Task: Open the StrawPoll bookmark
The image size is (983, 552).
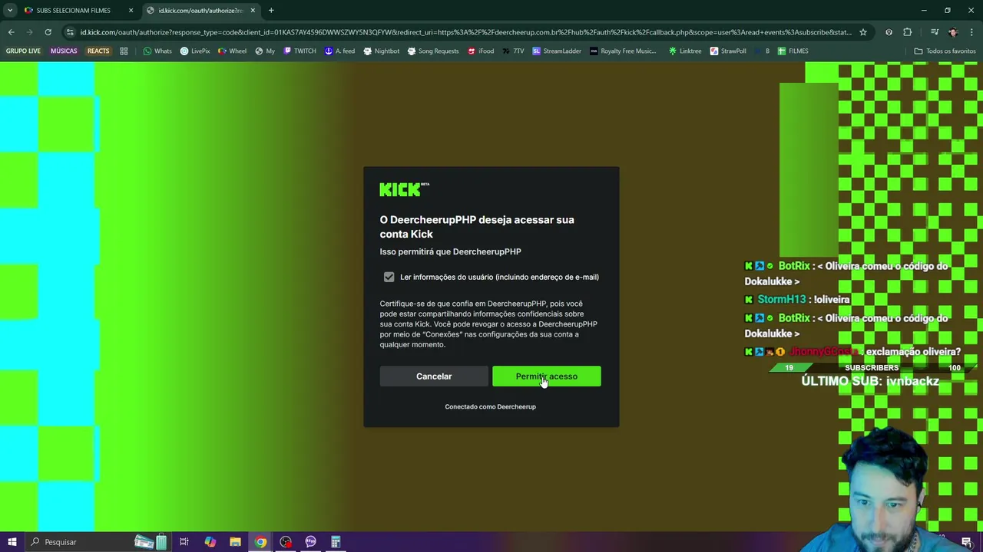Action: (727, 51)
